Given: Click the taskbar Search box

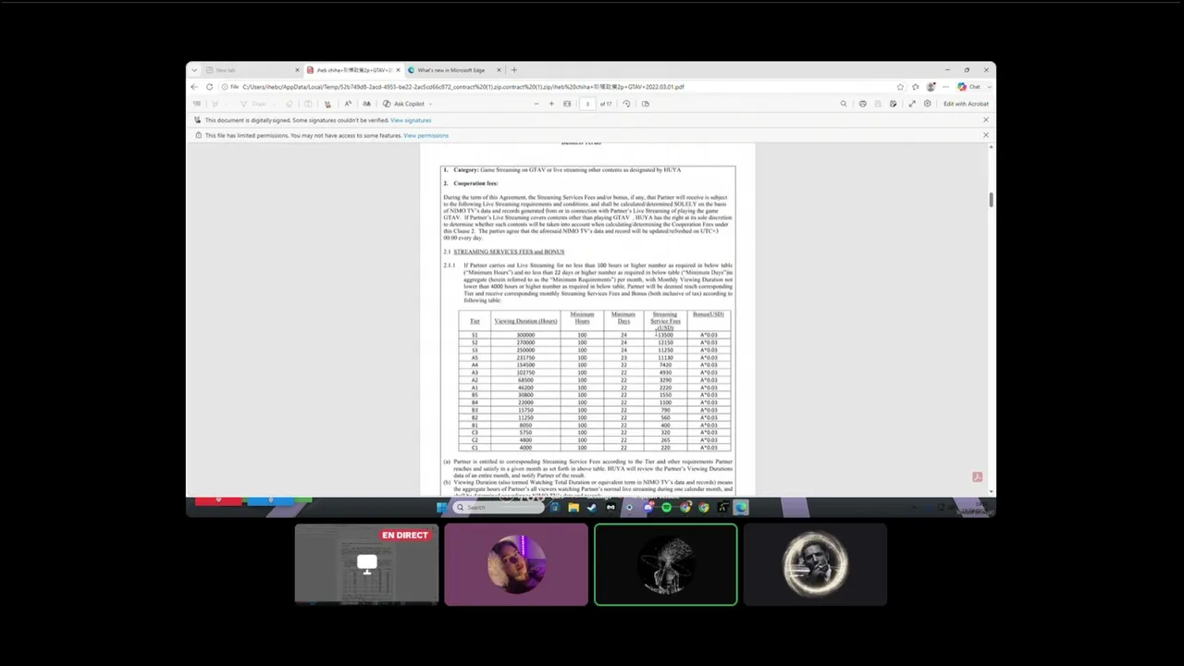Looking at the screenshot, I should [499, 507].
